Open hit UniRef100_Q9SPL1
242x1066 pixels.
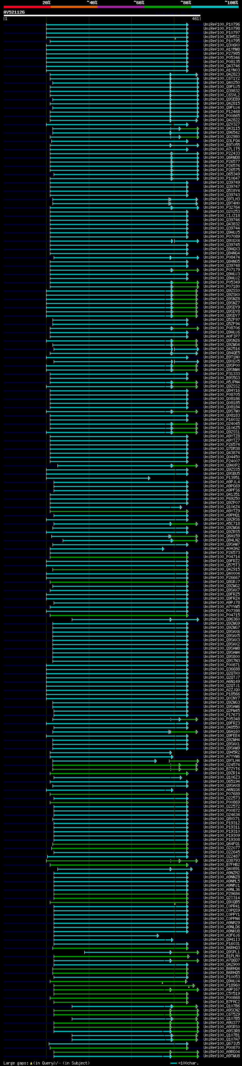pos(222,952)
